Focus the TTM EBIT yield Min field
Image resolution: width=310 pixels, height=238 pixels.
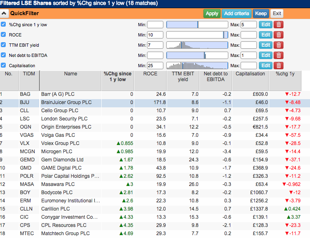pyautogui.click(x=155, y=45)
